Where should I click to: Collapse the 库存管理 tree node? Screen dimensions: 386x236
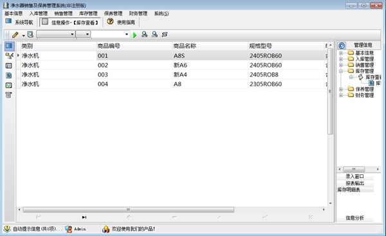pos(341,71)
